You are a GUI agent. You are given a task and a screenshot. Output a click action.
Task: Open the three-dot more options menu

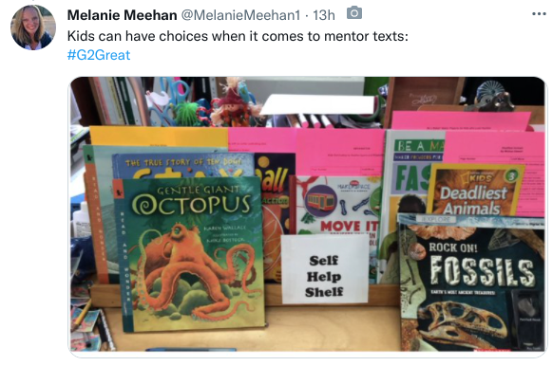point(539,14)
